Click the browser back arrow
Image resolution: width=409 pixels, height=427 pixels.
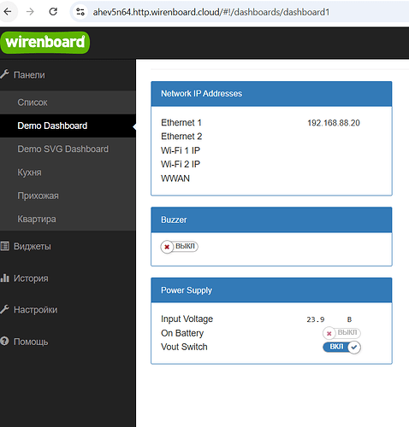pyautogui.click(x=8, y=12)
